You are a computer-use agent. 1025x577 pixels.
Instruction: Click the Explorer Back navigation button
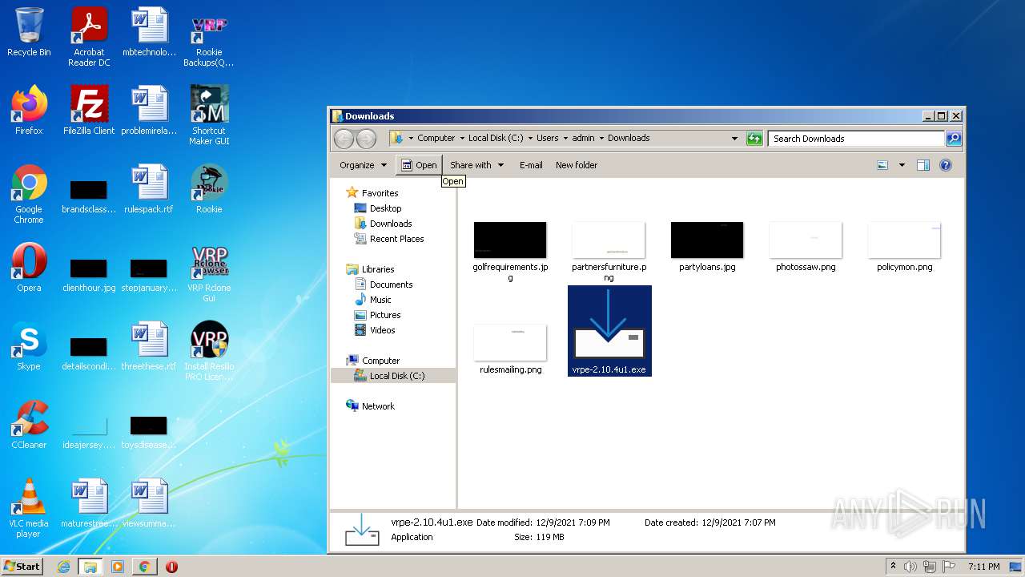coord(344,139)
